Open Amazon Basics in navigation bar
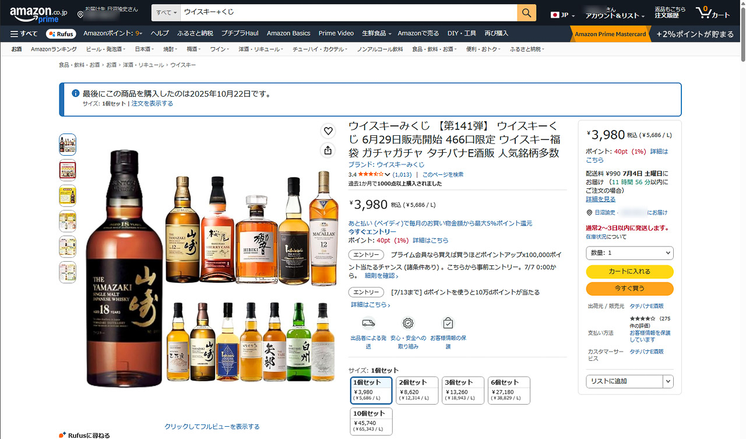This screenshot has height=439, width=746. 288,34
